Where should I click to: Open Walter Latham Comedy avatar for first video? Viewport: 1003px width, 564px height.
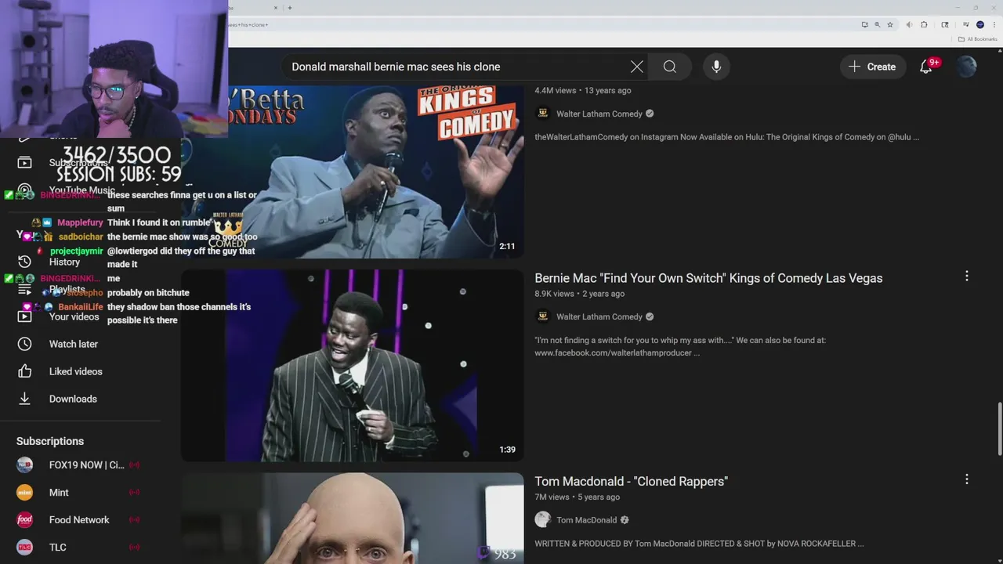pos(542,114)
